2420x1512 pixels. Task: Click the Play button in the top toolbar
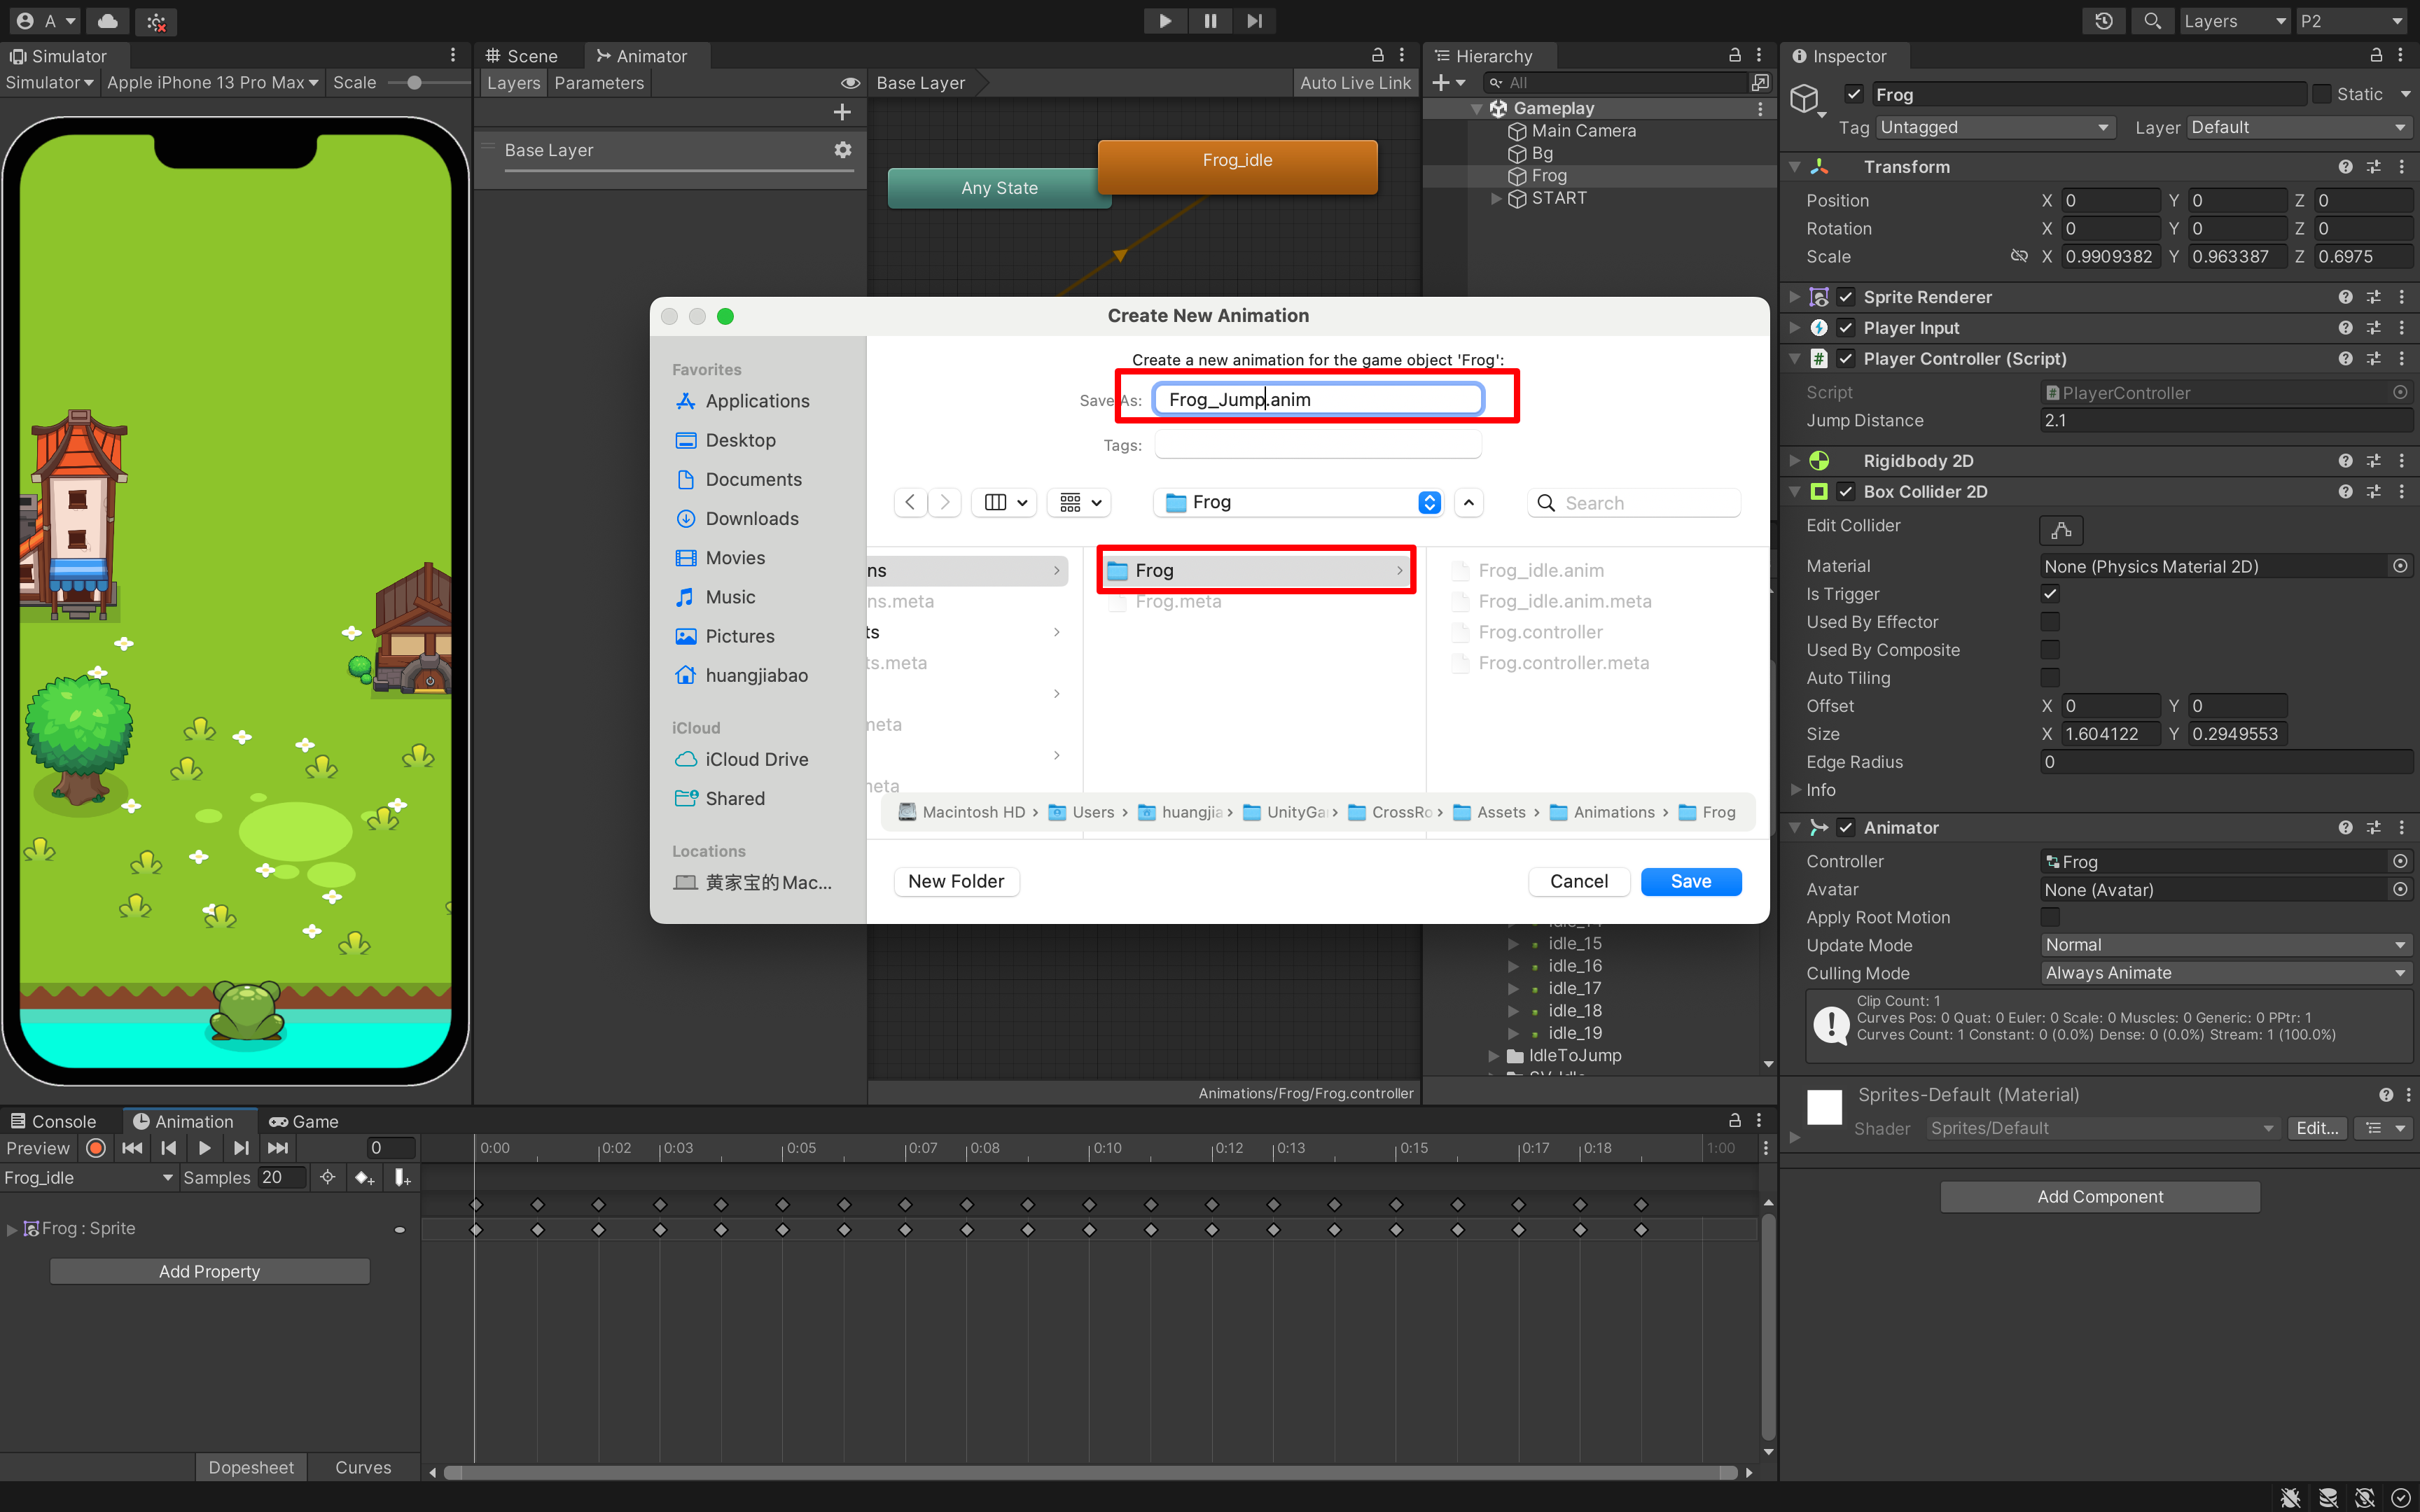point(1165,21)
